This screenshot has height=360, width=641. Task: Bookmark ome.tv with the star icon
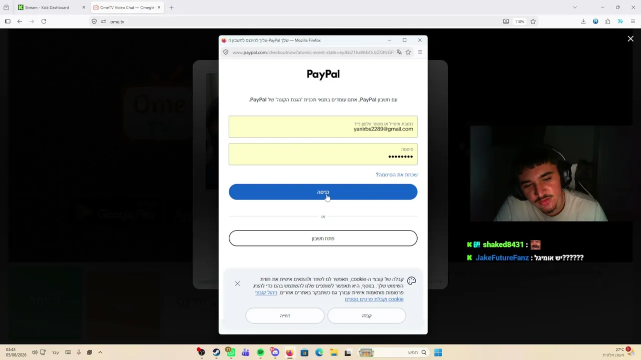(x=533, y=21)
